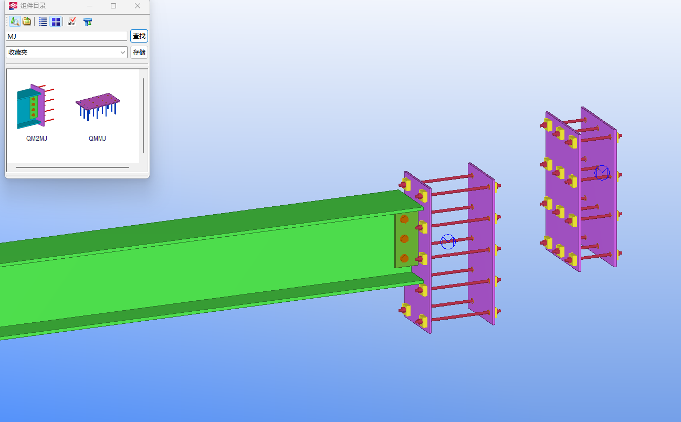Click the abc checkmark verify icon
Viewport: 681px width, 422px height.
[x=72, y=22]
